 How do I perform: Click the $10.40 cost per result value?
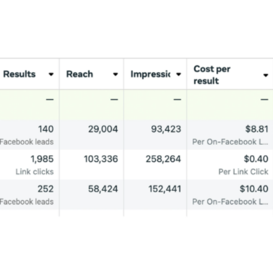tap(254, 189)
